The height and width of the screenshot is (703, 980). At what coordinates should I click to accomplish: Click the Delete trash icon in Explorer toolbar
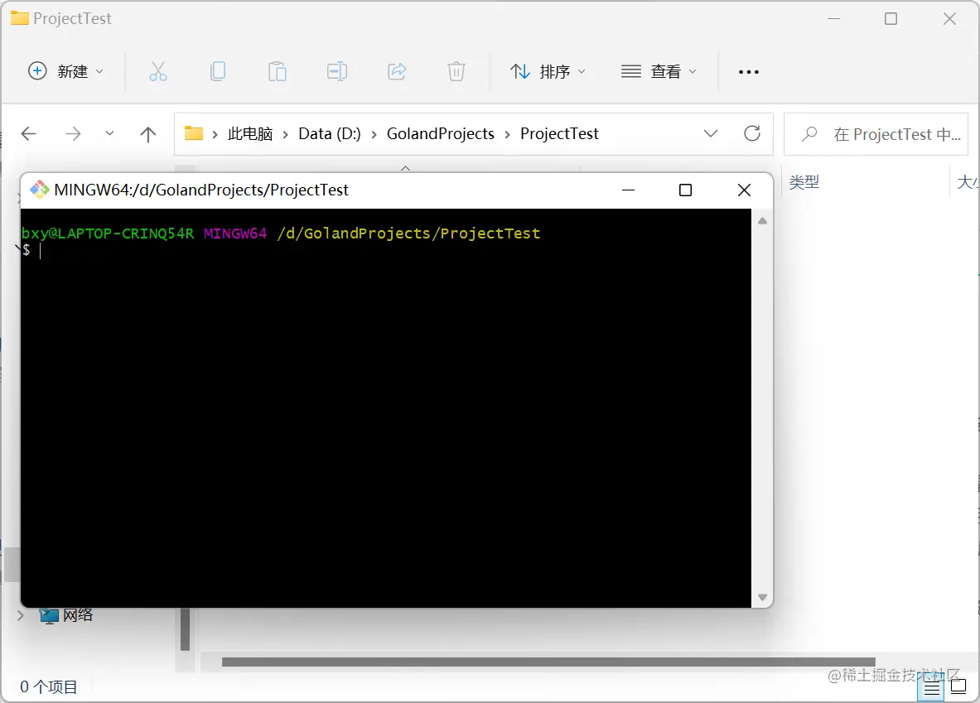[x=456, y=71]
